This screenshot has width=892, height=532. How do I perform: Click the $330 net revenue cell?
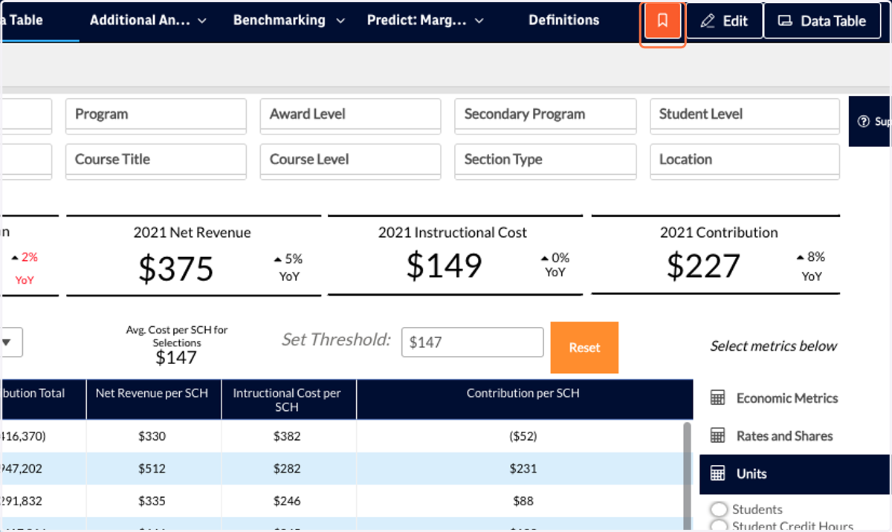click(152, 436)
